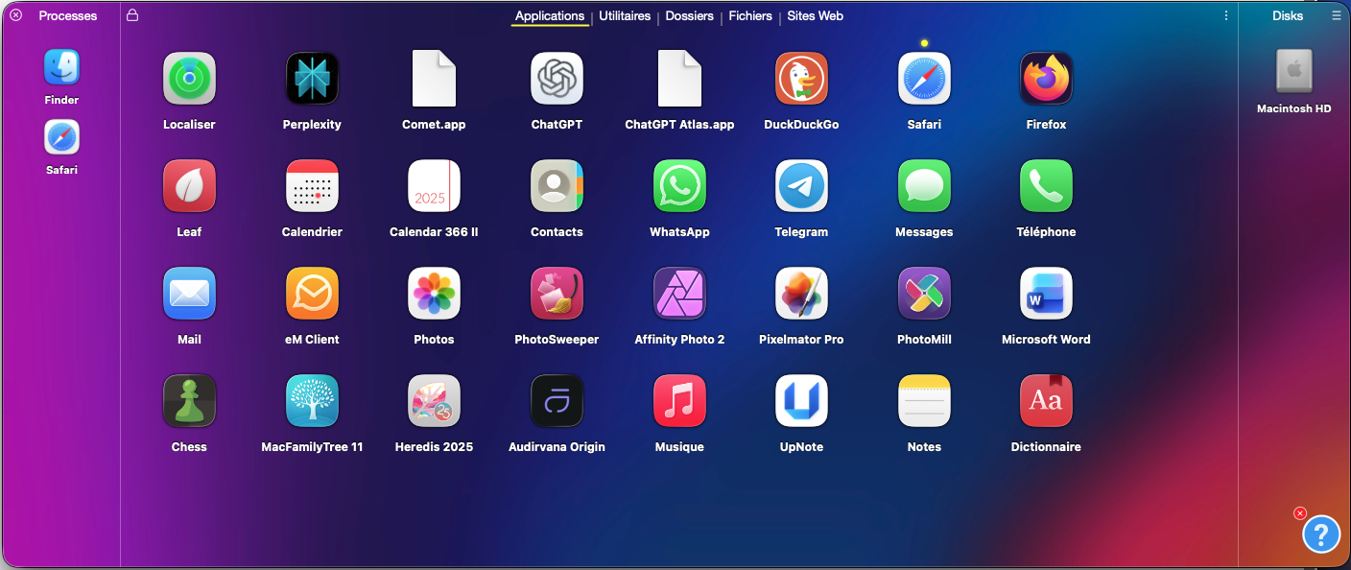Switch to the Applications tab
The width and height of the screenshot is (1351, 570).
550,16
